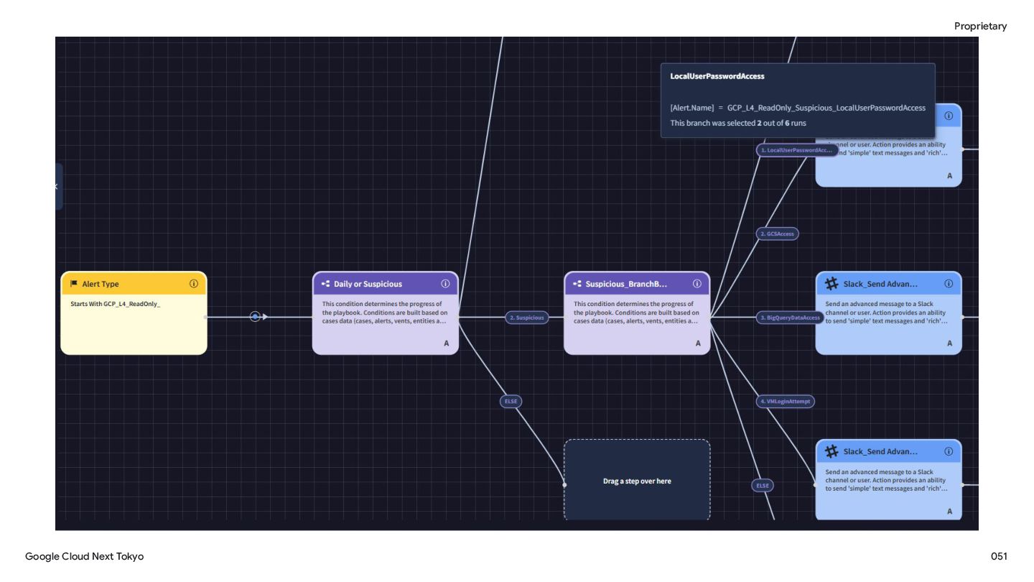1034x582 pixels.
Task: Open info icon on Alert Type card
Action: click(194, 284)
